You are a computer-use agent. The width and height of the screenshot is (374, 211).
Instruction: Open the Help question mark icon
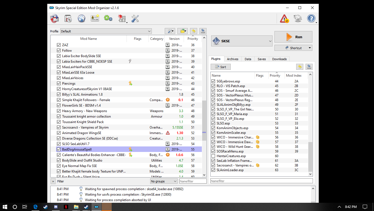[x=311, y=19]
